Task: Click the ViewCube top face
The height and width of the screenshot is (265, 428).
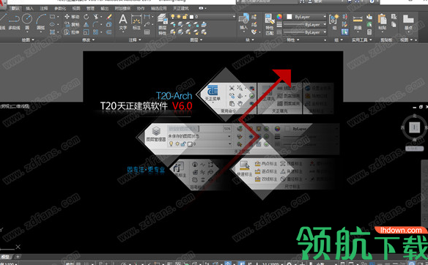Action: [414, 127]
